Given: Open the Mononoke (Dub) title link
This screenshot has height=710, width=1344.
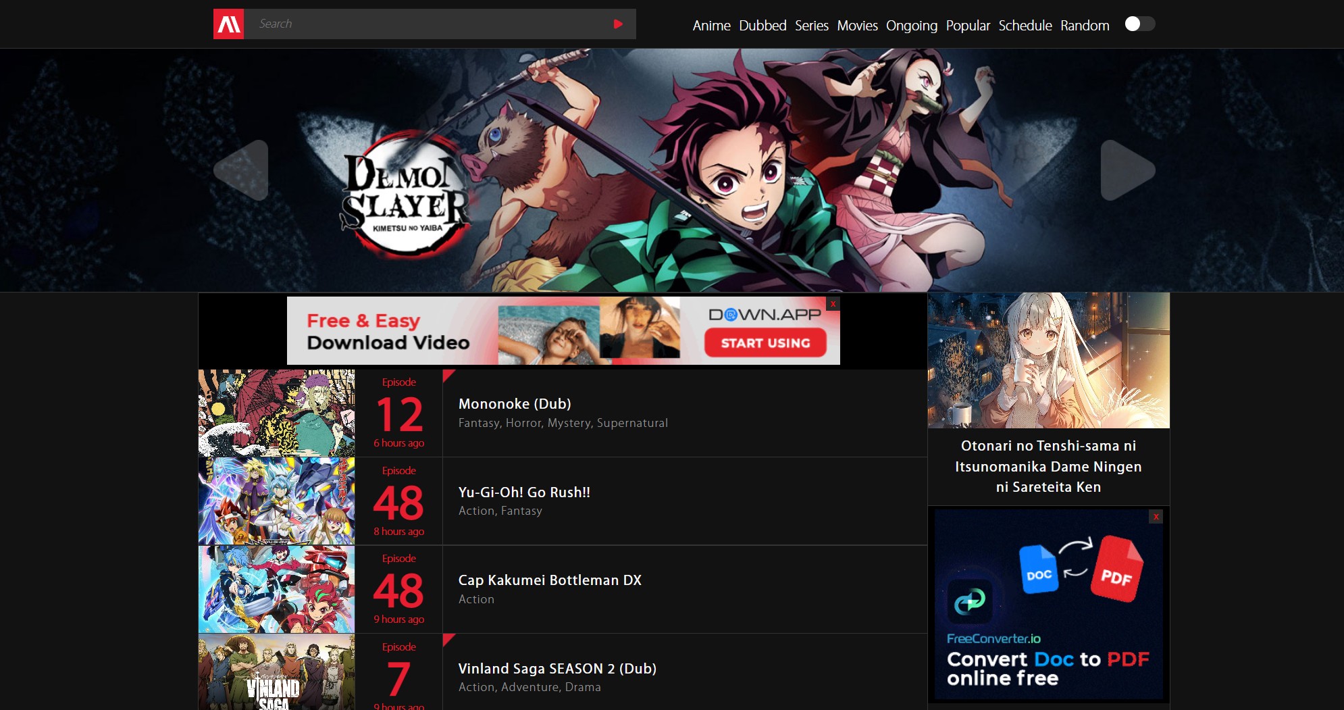Looking at the screenshot, I should tap(515, 404).
